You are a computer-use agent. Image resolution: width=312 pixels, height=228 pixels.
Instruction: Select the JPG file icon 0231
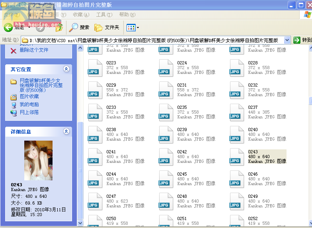(166, 90)
